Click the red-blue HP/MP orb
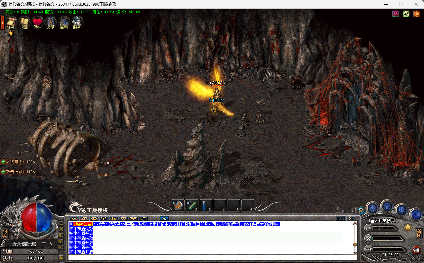 coord(37,218)
